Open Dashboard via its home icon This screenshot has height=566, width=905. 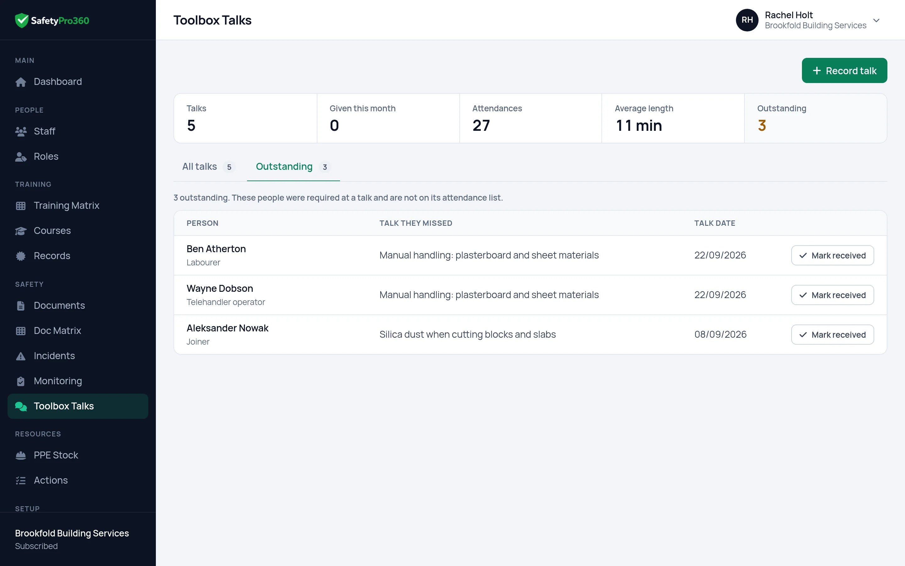click(x=21, y=82)
